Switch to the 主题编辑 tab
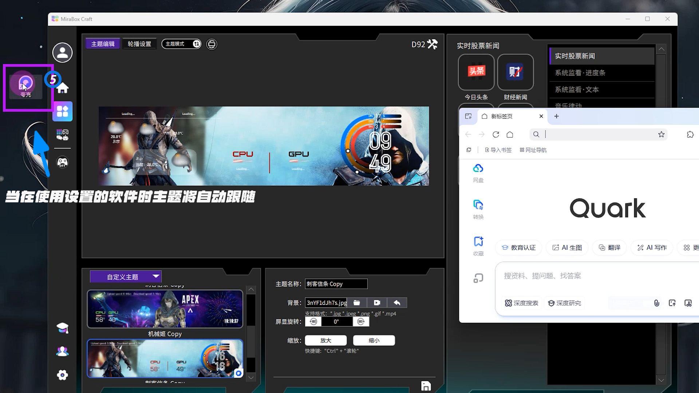The height and width of the screenshot is (393, 699). (103, 44)
